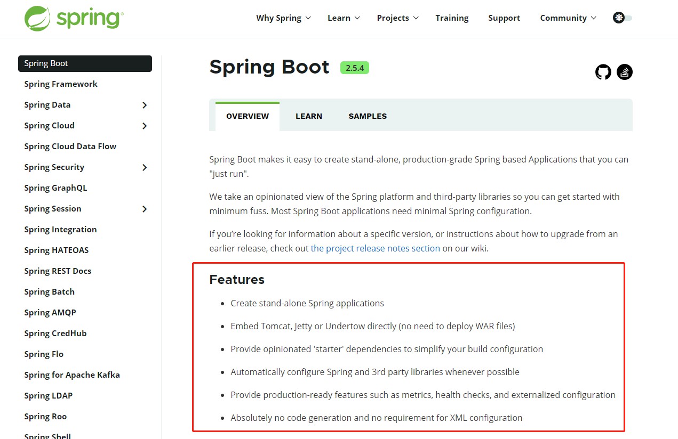Click 'Automatically configure Spring and 3rd party libraries' bullet

(x=375, y=372)
